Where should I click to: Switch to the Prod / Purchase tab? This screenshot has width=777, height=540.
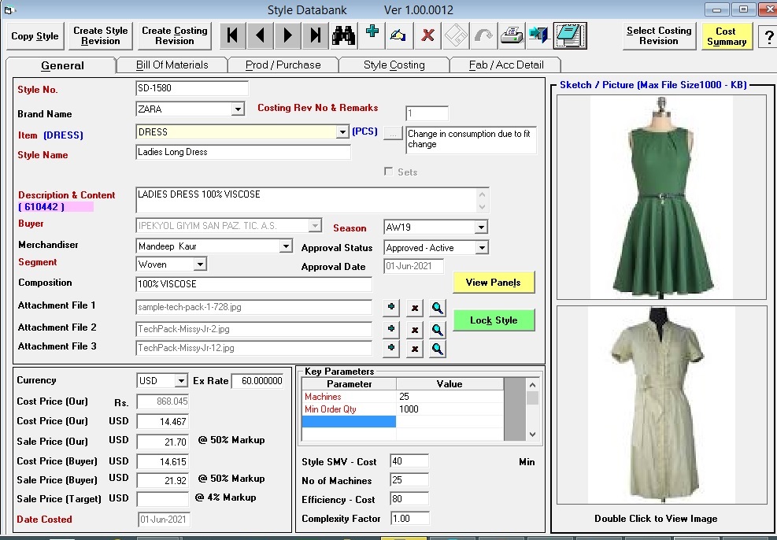(283, 65)
